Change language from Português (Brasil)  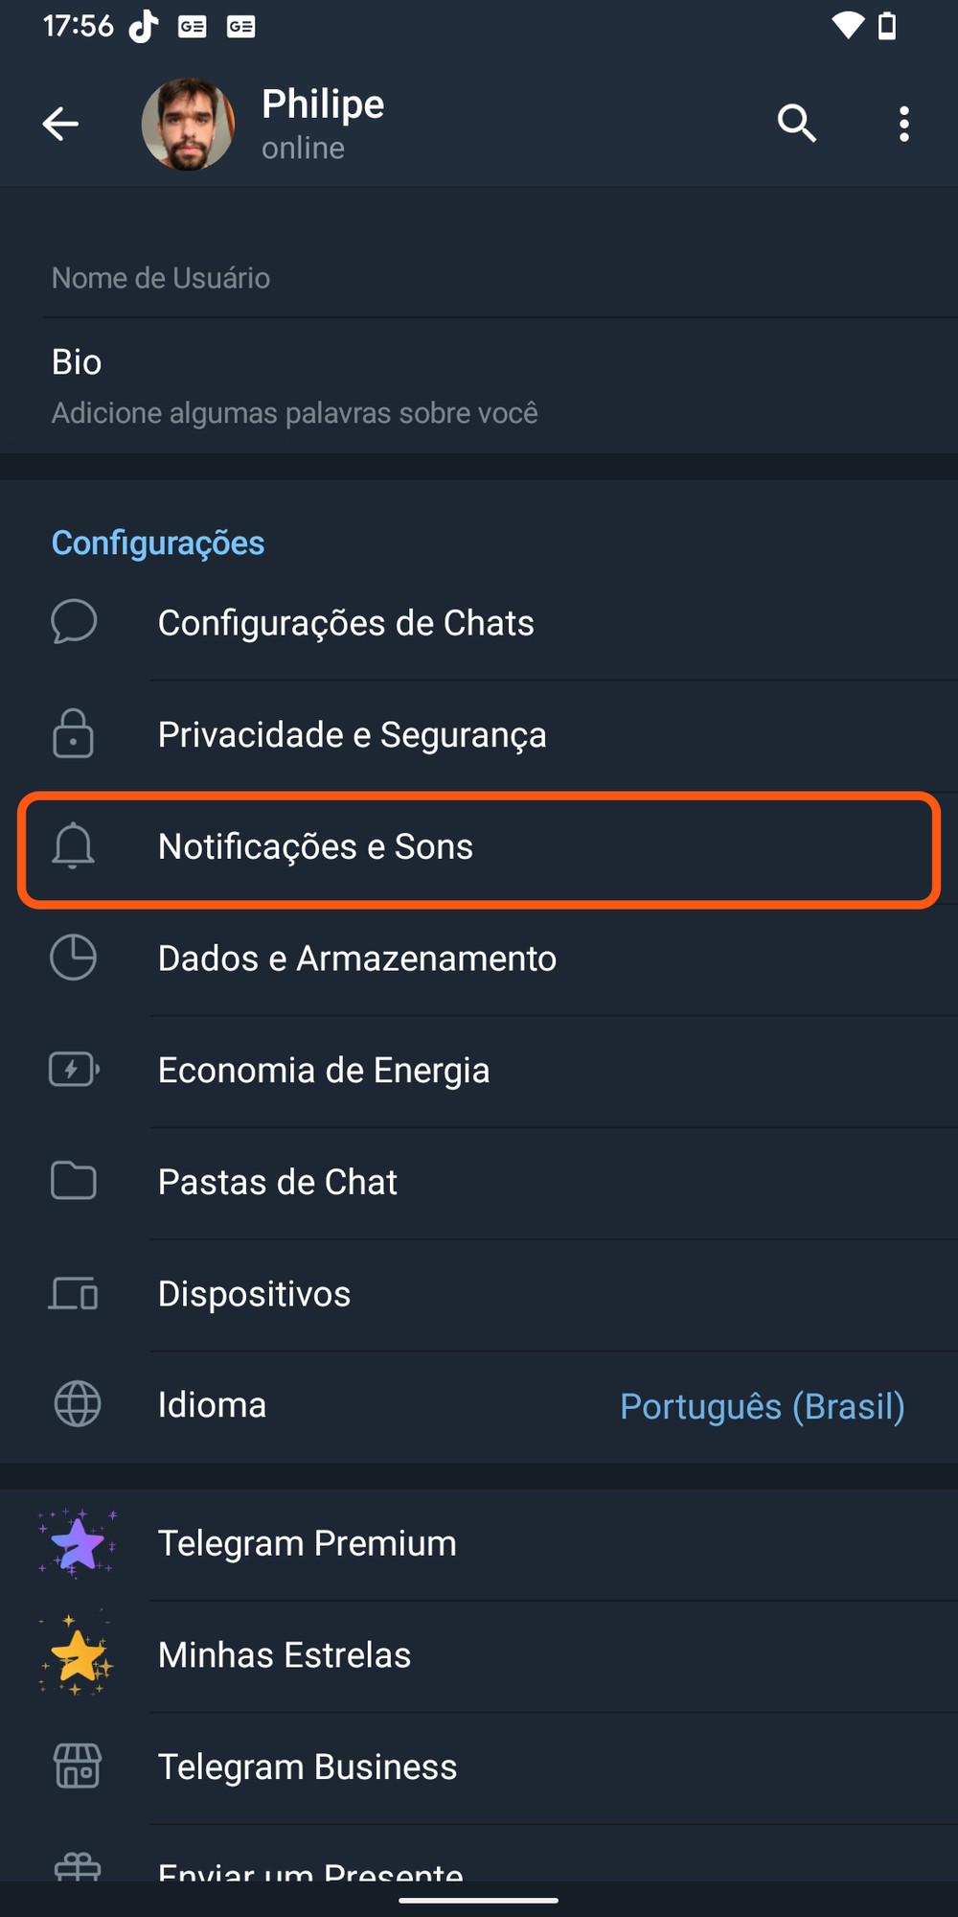click(762, 1406)
